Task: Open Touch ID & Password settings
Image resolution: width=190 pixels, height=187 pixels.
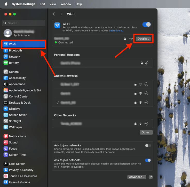Action: point(23,176)
